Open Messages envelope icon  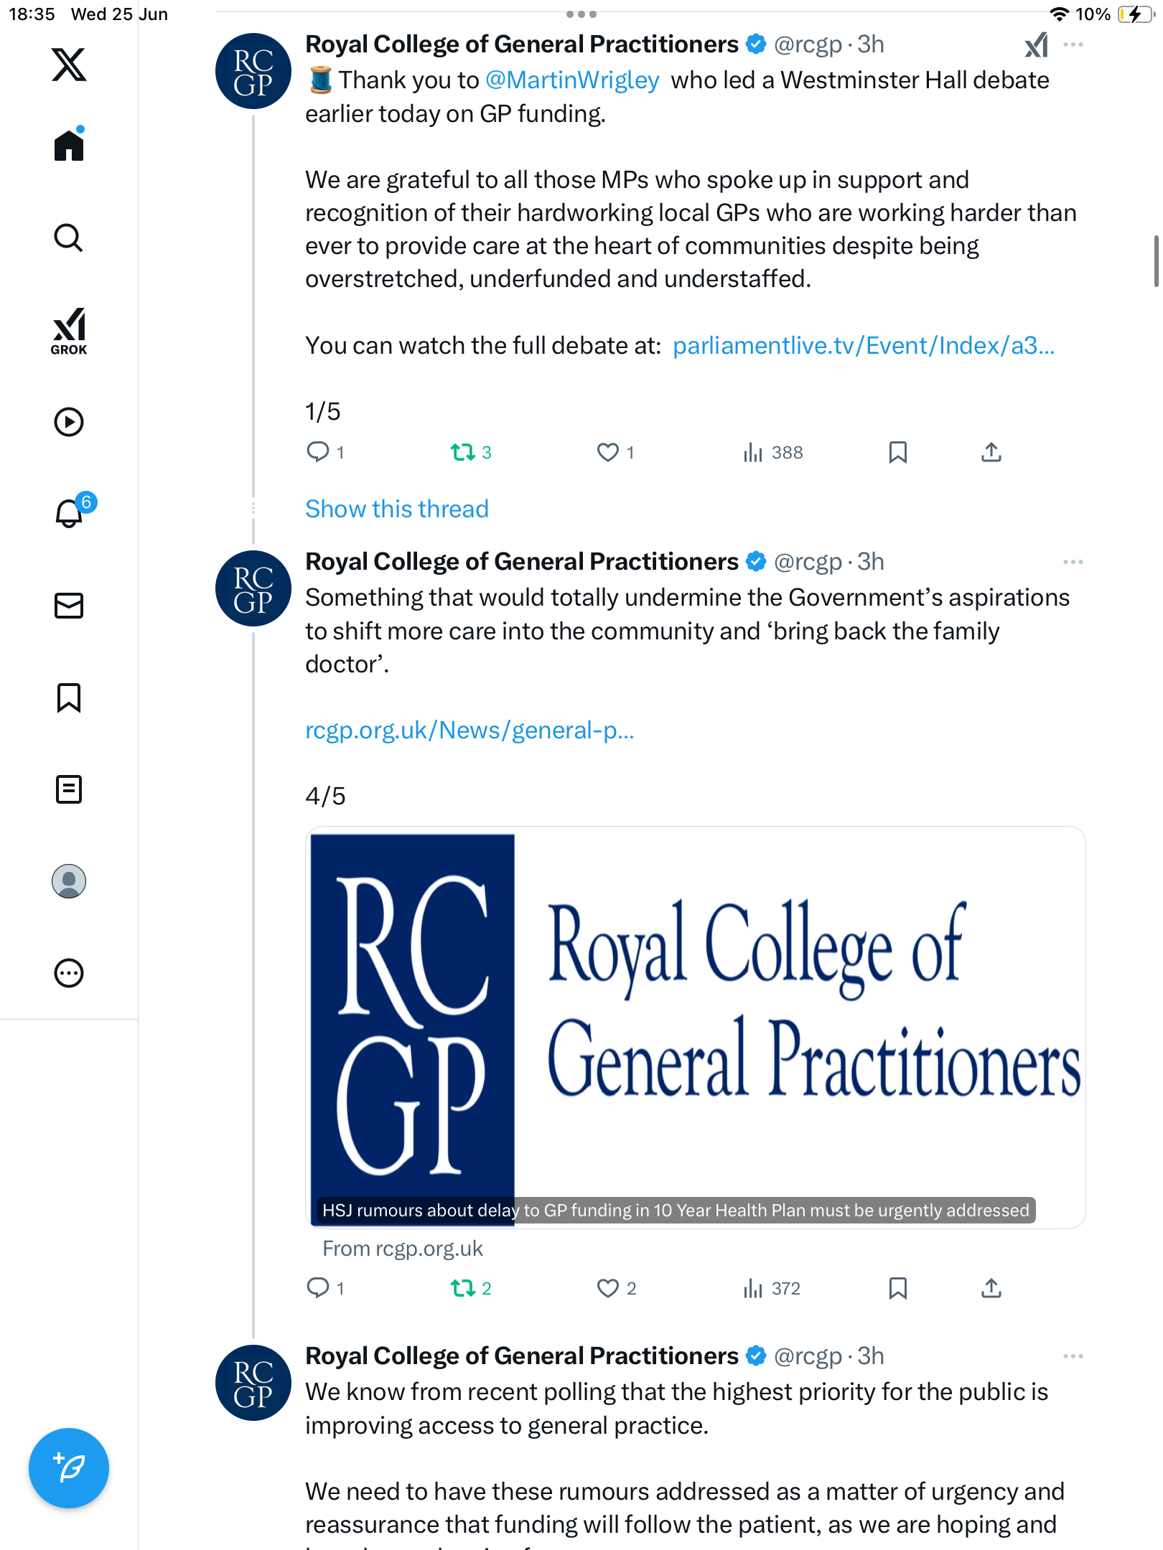coord(69,606)
